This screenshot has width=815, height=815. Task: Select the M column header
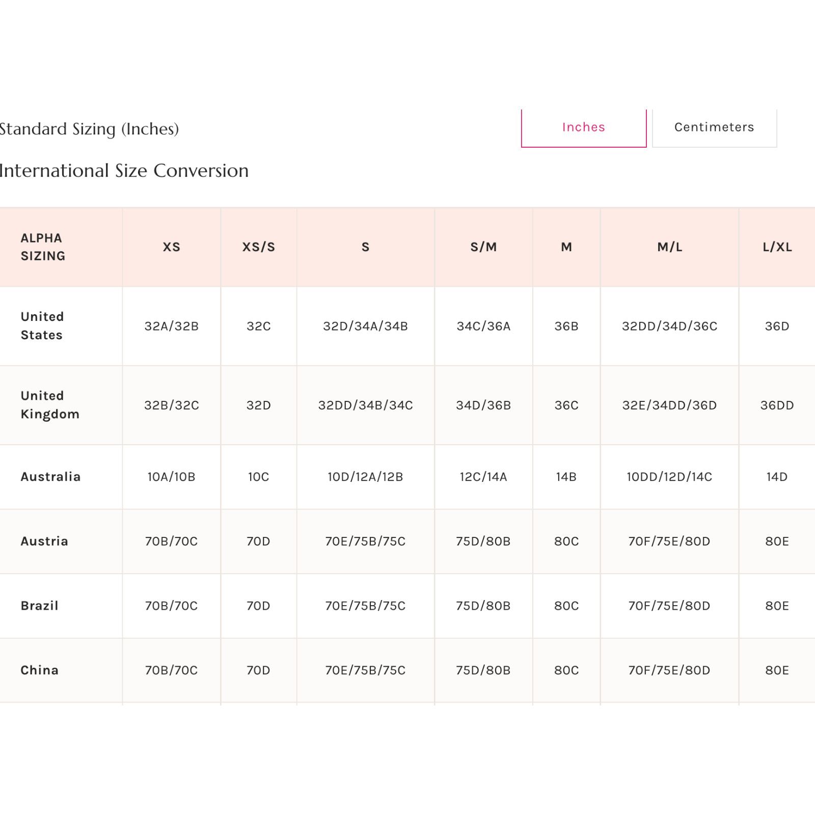(566, 247)
